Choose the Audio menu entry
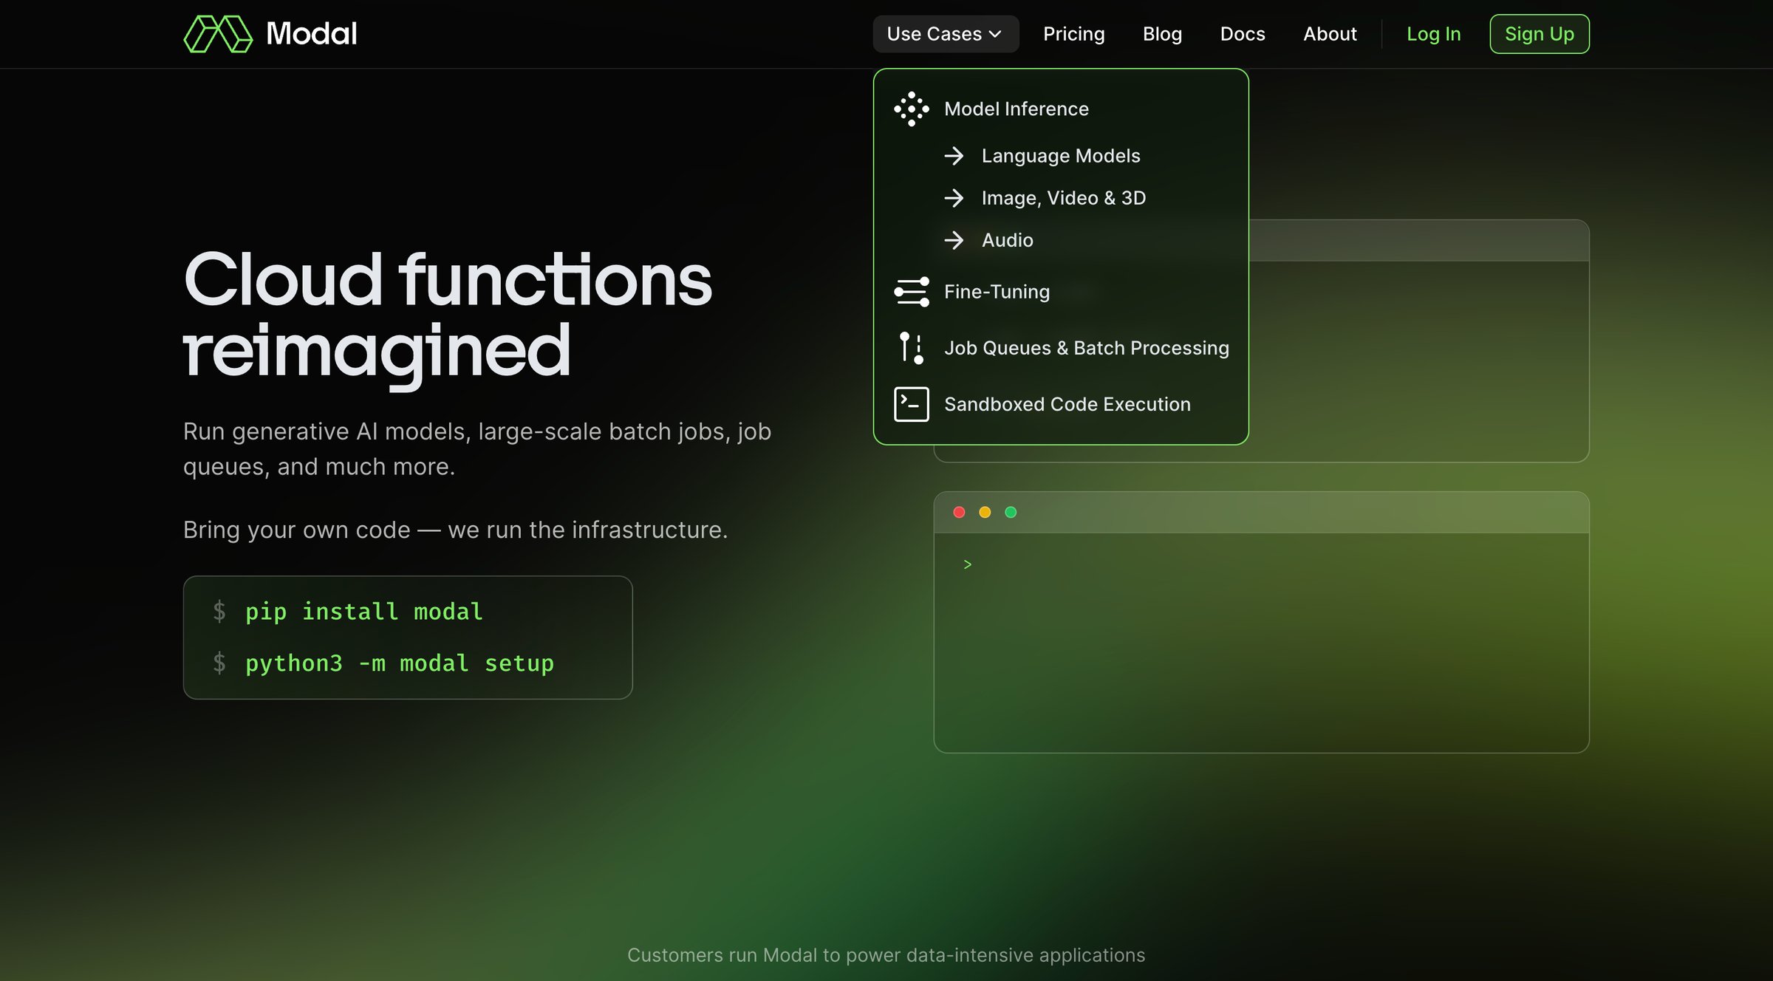This screenshot has height=981, width=1773. (x=1007, y=240)
